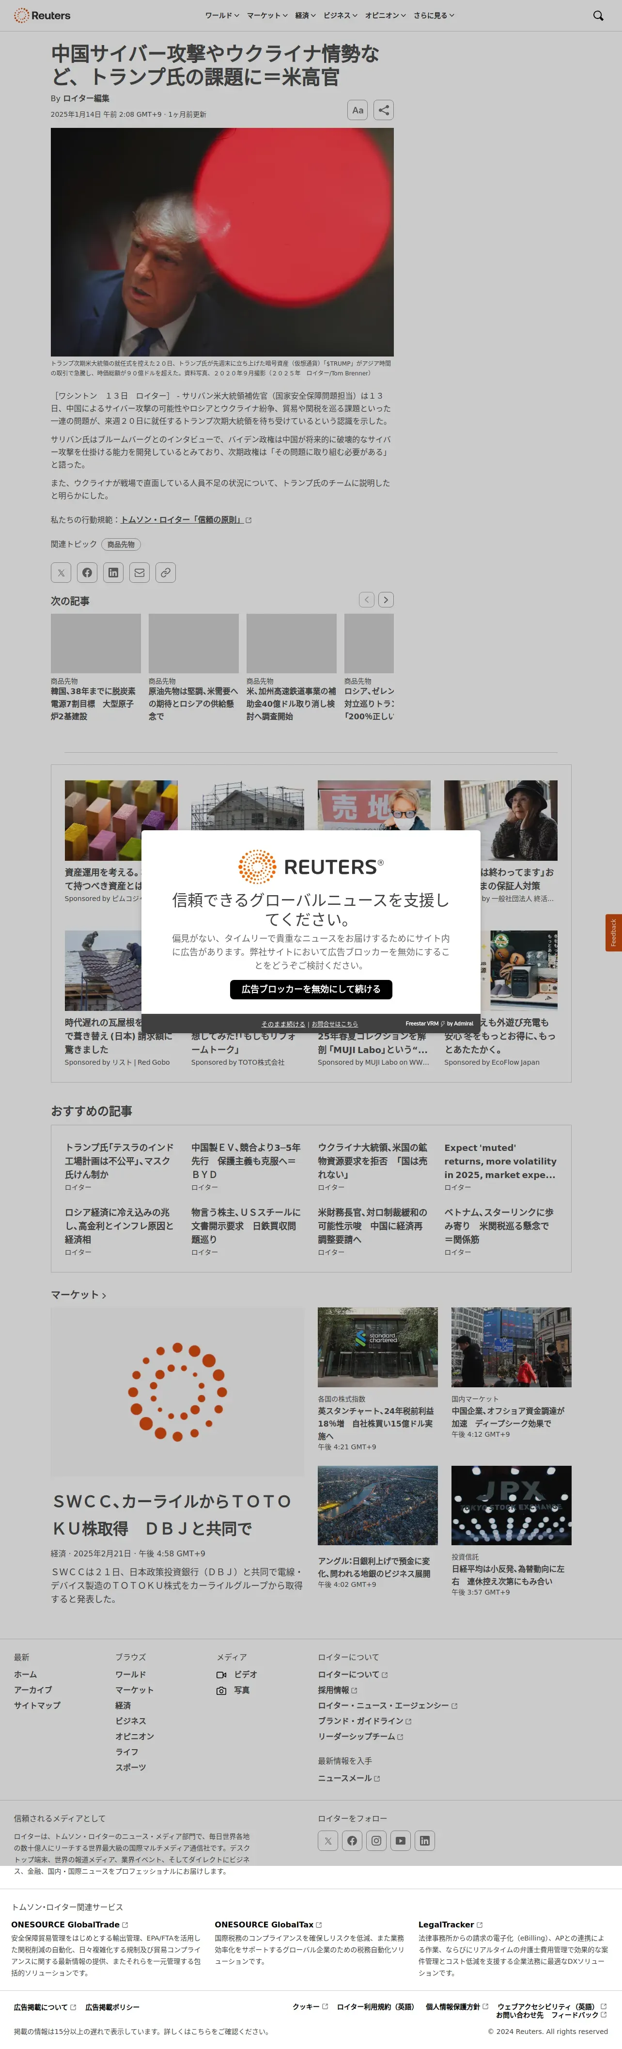Screen dimensions: 622x2049
Task: Open 中国製EV、競合より3−5年先行 headline
Action: click(x=247, y=1161)
